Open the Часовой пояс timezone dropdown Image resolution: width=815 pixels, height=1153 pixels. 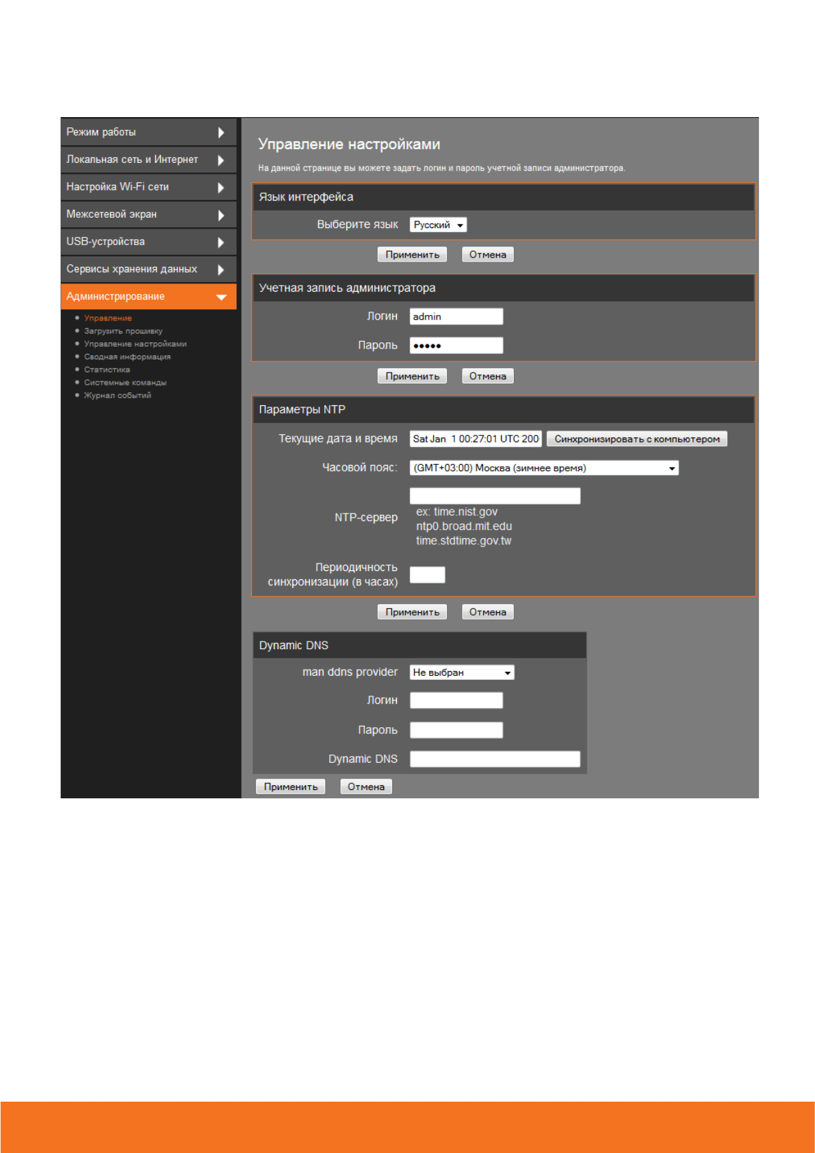tap(543, 468)
